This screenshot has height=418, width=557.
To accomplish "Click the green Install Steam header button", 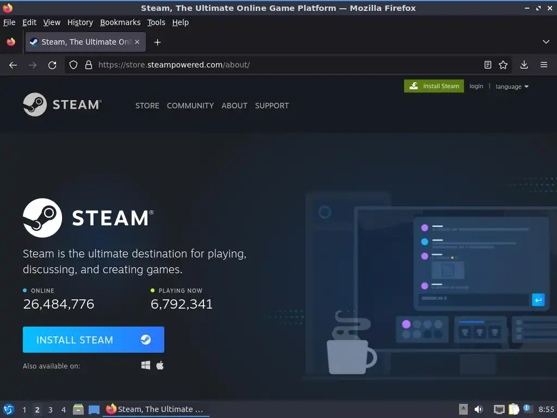I will [x=434, y=86].
